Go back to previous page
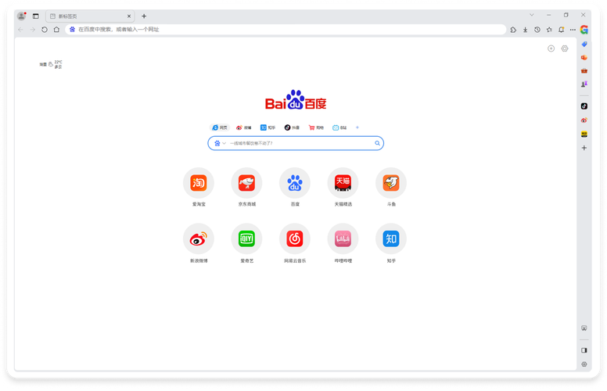This screenshot has width=607, height=391. [20, 30]
